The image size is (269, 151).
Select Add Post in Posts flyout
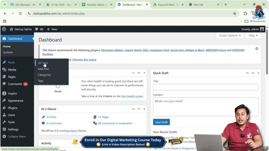coord(43,69)
